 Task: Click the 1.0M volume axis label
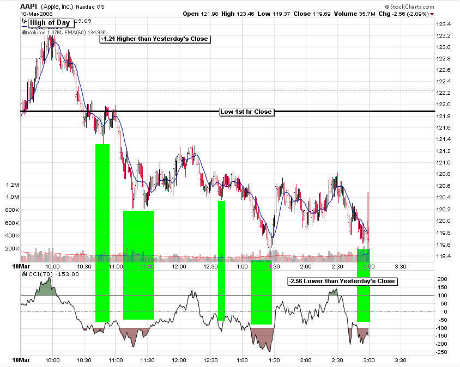point(13,197)
